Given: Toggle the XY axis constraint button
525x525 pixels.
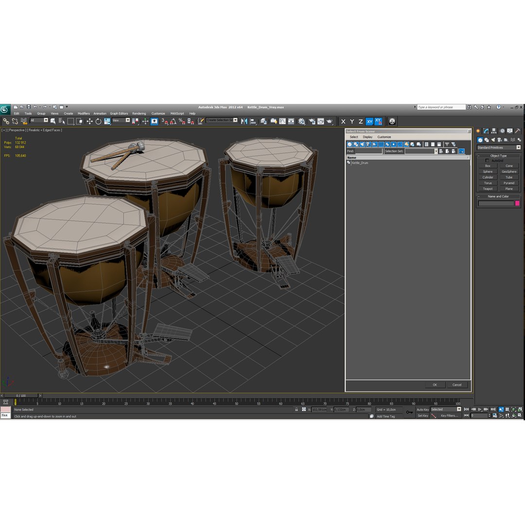Looking at the screenshot, I should click(x=369, y=122).
